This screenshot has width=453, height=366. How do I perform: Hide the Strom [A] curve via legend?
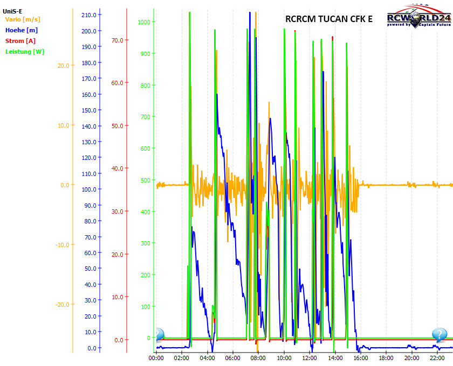point(21,41)
